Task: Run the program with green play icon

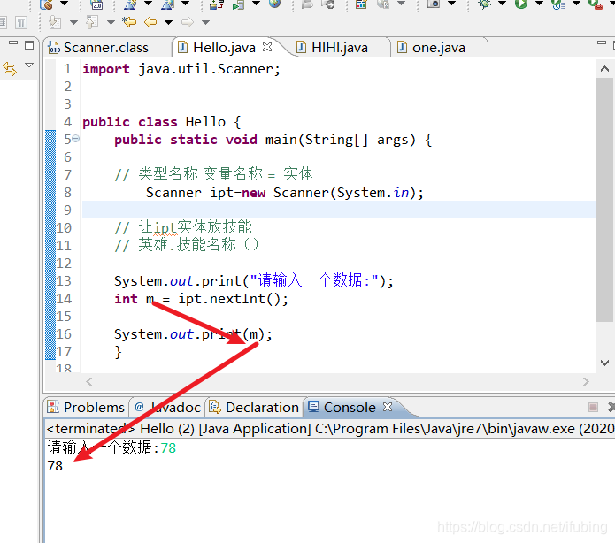Action: click(521, 4)
